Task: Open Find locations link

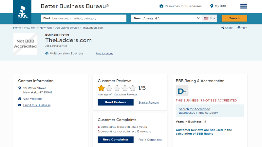Action: click(104, 54)
